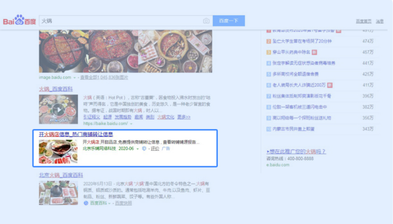The width and height of the screenshot is (393, 224).
Task: Open the 类别 sub-link
Action: click(150, 117)
